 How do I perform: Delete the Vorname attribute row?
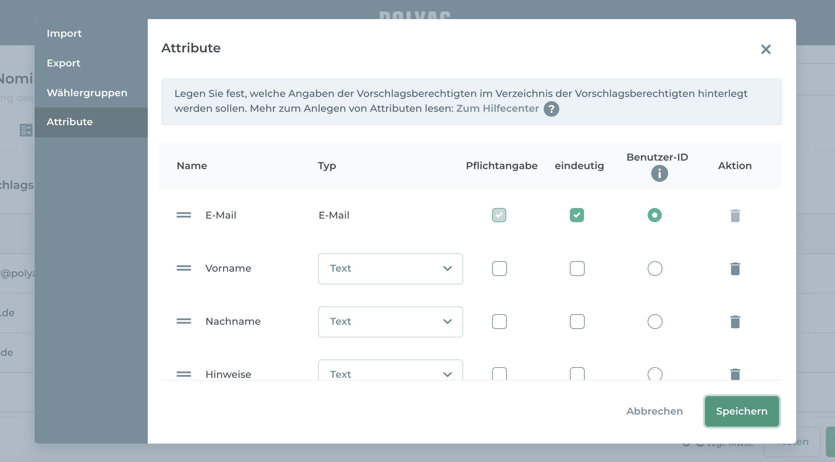(x=735, y=269)
